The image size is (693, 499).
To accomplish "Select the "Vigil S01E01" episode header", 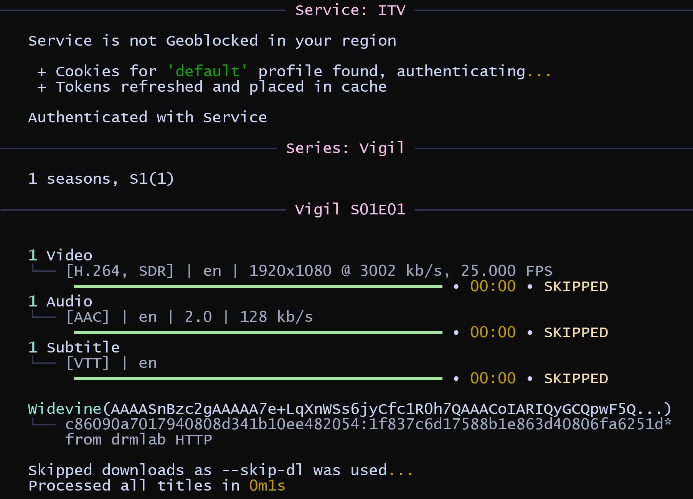I will pos(350,210).
